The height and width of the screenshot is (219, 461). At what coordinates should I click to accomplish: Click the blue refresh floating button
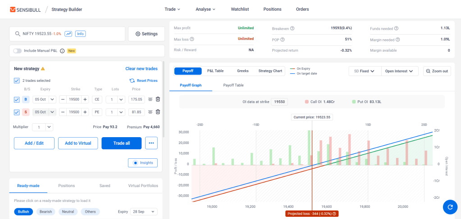pyautogui.click(x=450, y=207)
